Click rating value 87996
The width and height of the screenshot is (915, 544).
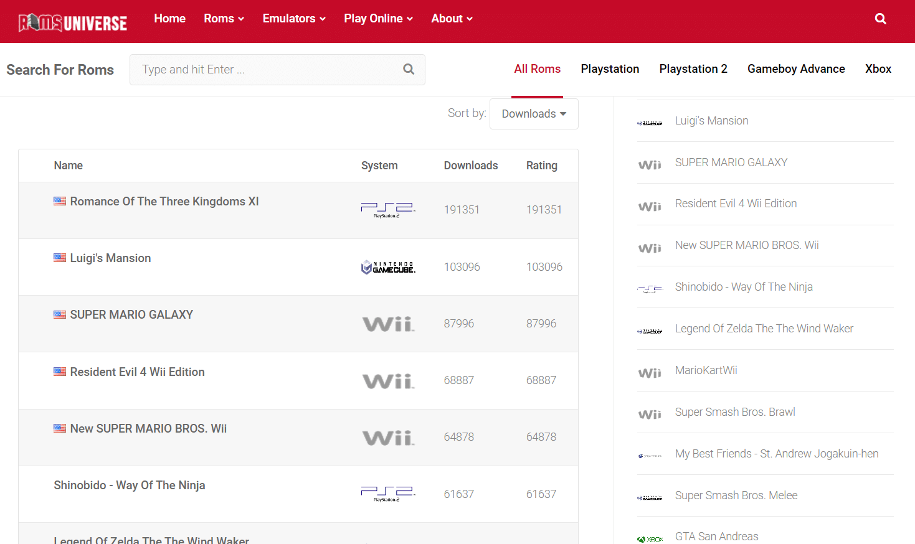(541, 324)
